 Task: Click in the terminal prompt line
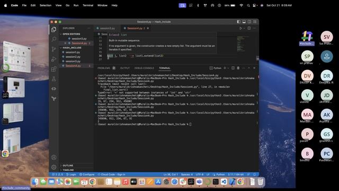(x=145, y=124)
